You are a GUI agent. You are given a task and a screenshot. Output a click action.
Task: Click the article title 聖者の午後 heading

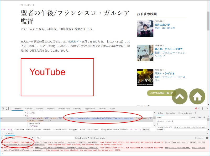(75, 17)
